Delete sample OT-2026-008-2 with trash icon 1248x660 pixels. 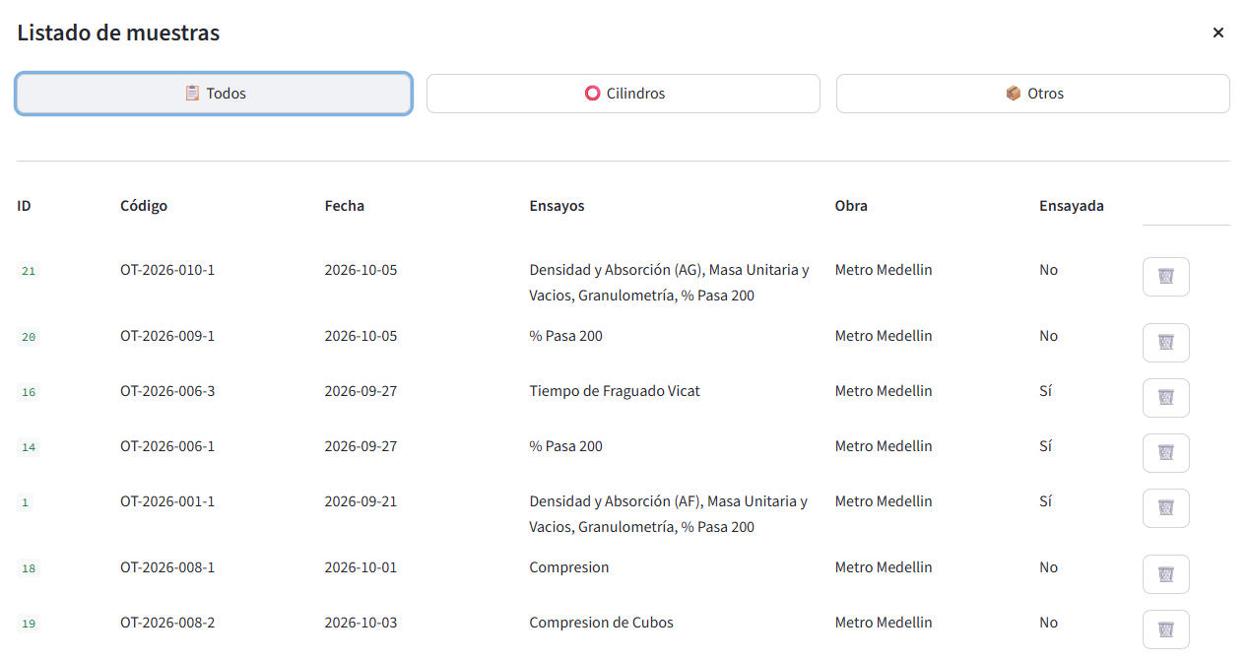(x=1166, y=629)
